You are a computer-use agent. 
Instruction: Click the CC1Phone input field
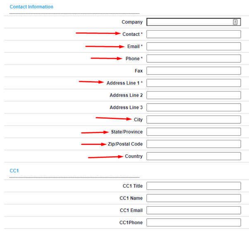(194, 222)
